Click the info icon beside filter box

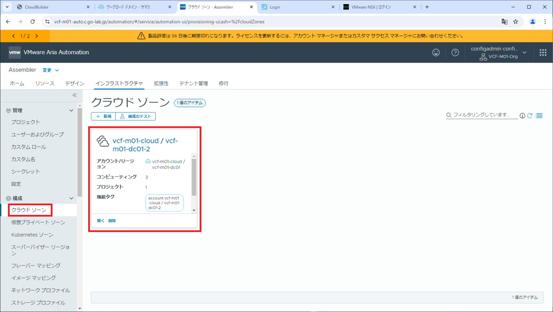point(522,116)
